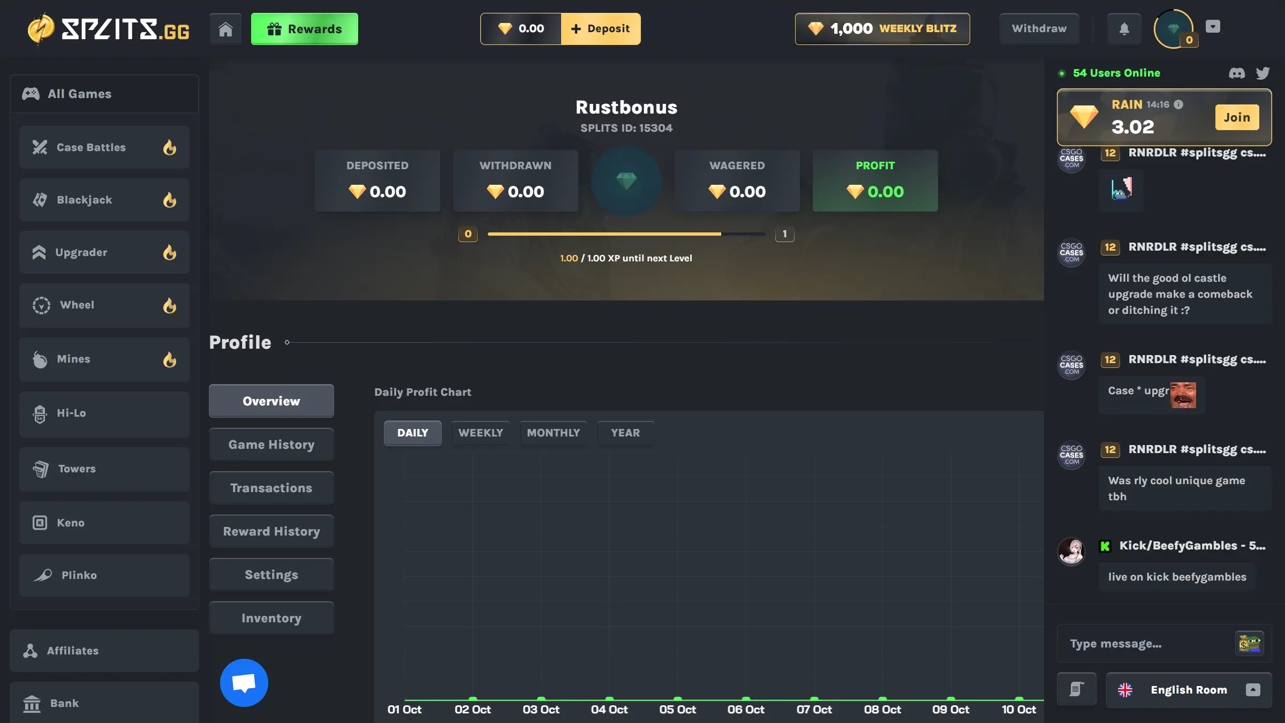Click the Rain info icon
Viewport: 1285px width, 723px height.
[x=1178, y=104]
